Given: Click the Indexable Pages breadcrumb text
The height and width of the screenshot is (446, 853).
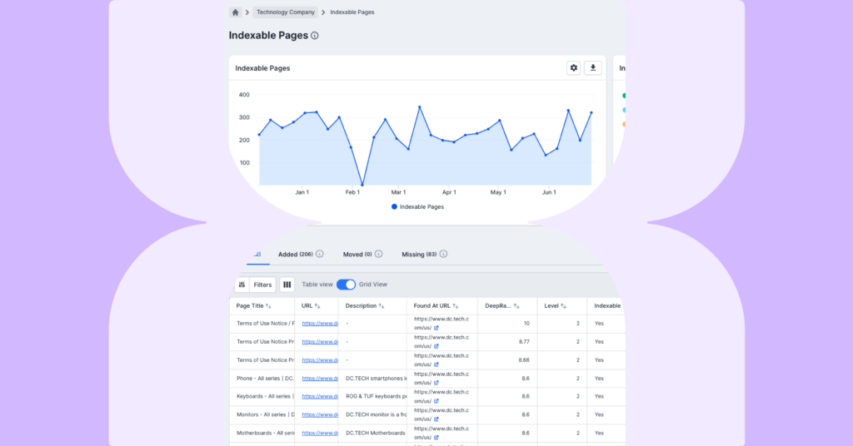Looking at the screenshot, I should (x=352, y=12).
